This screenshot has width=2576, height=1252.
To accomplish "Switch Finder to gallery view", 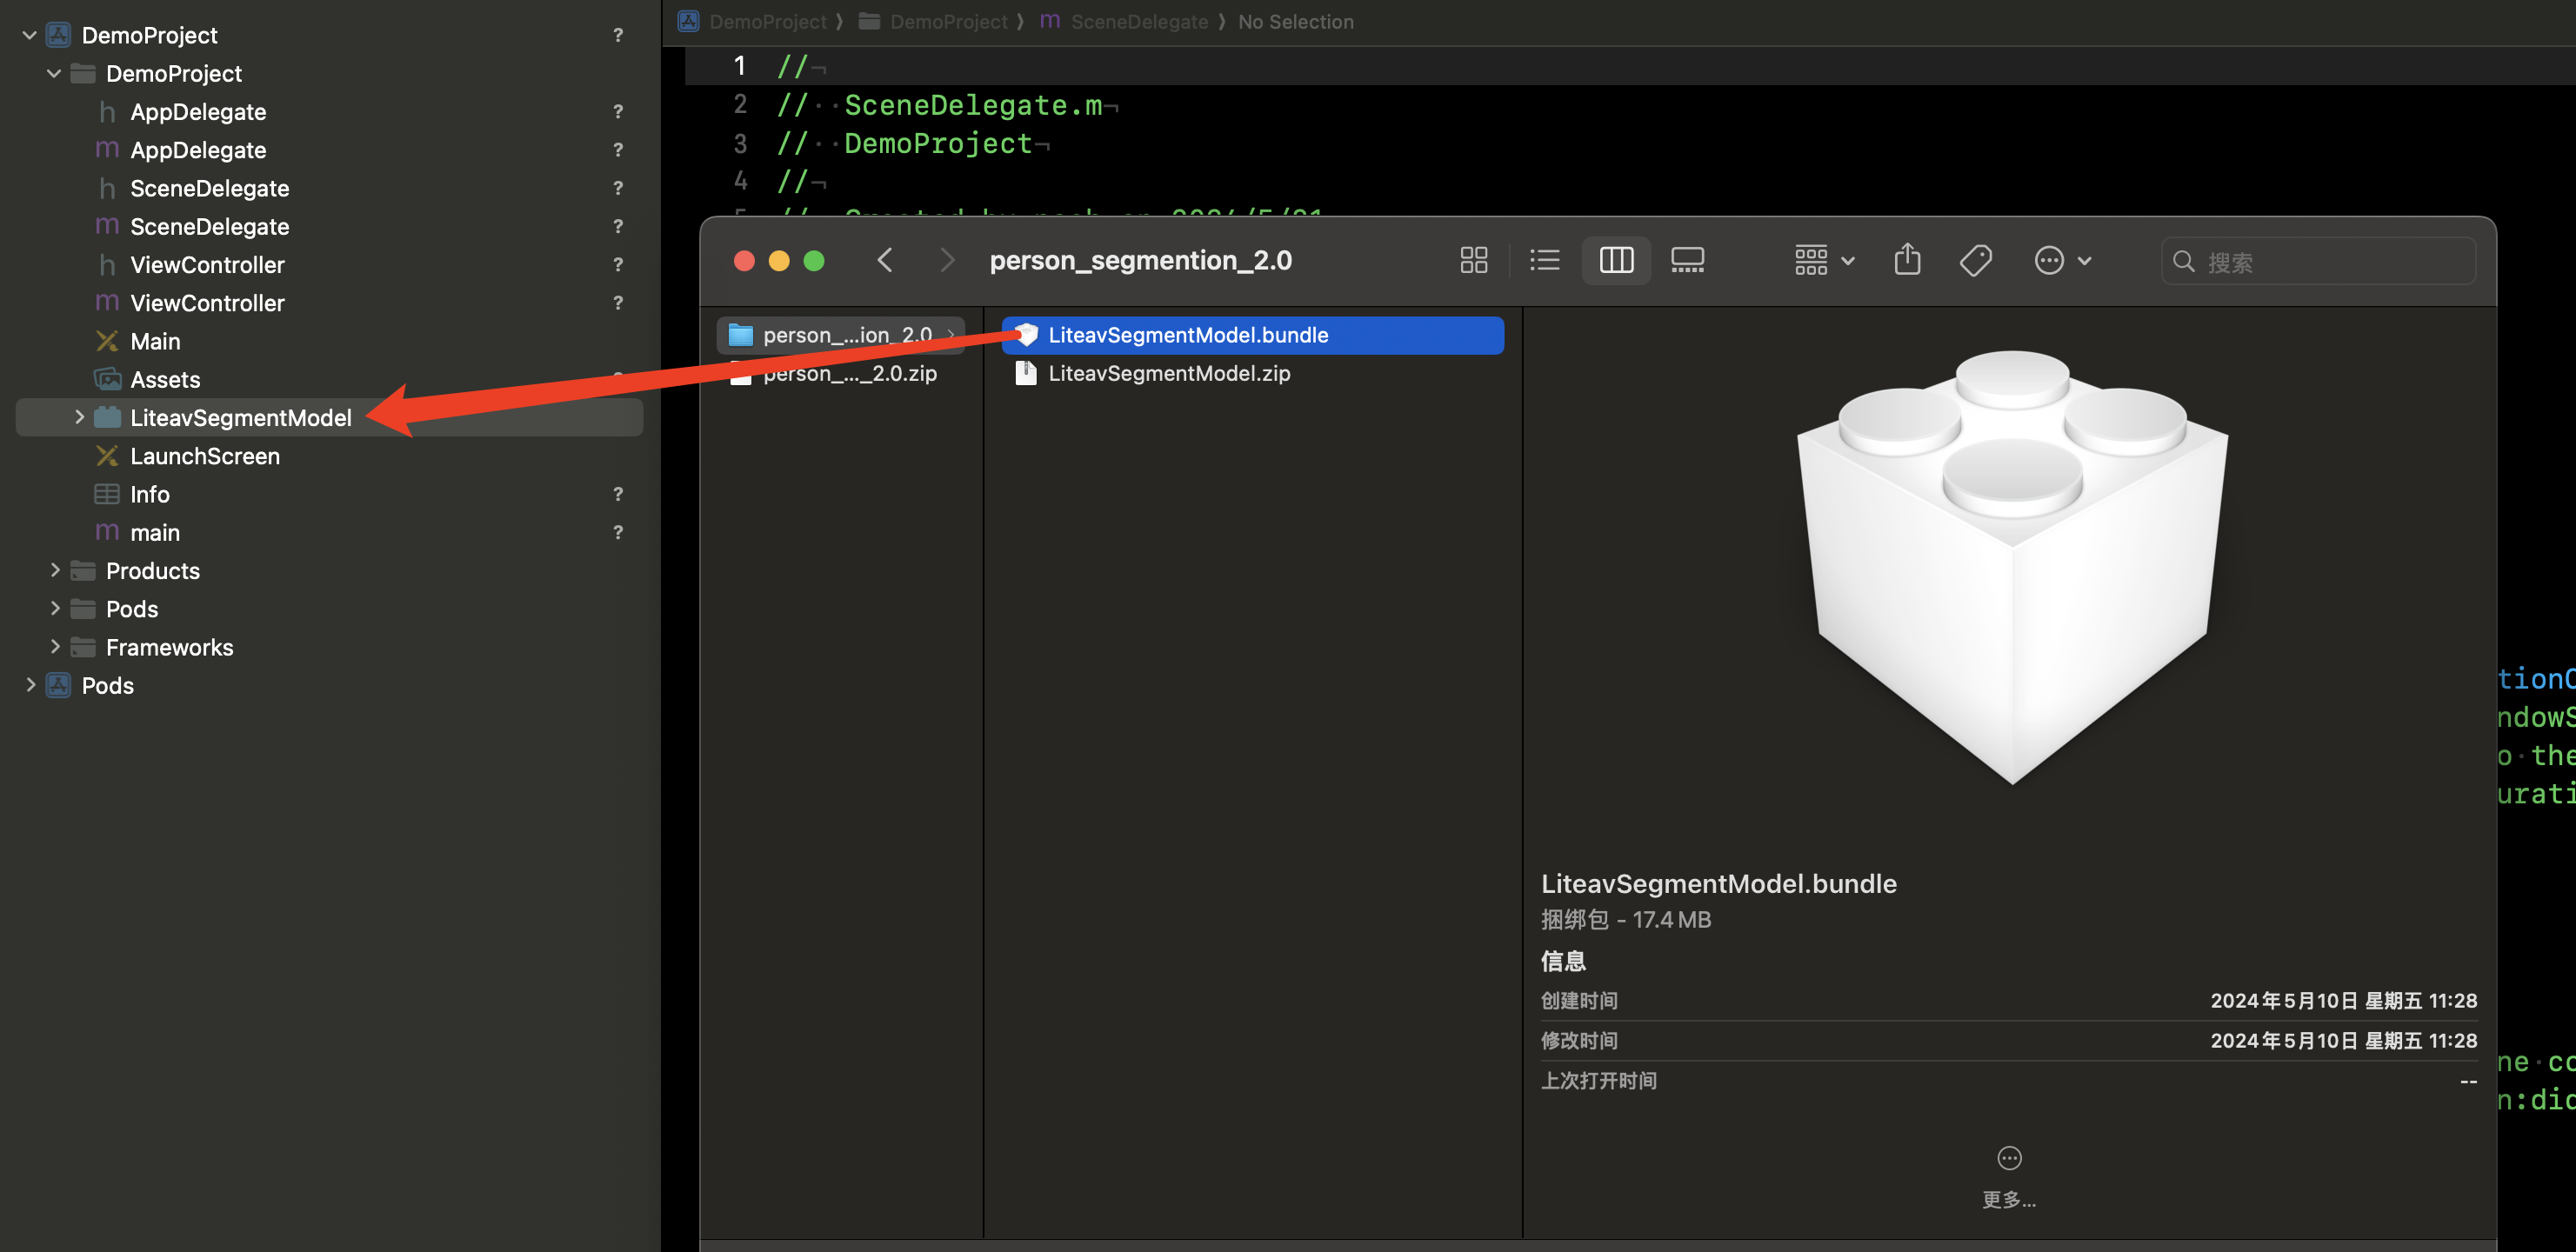I will pos(1687,261).
